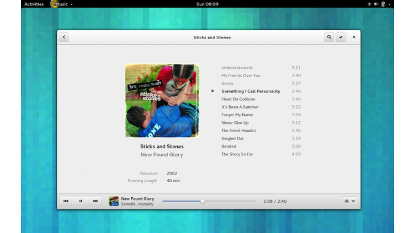Click the New Found Glory label in player bar
Screen dimensions: 415x233
(137, 199)
